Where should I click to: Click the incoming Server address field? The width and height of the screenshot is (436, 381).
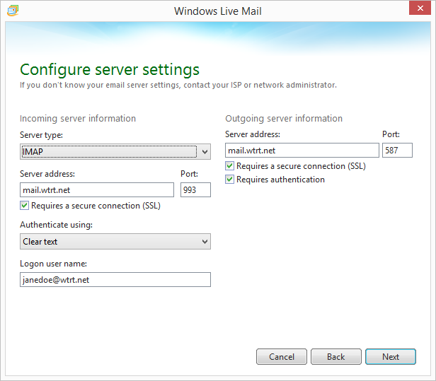96,189
